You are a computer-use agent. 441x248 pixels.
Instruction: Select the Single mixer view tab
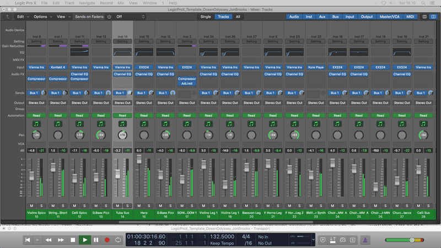[x=206, y=17]
